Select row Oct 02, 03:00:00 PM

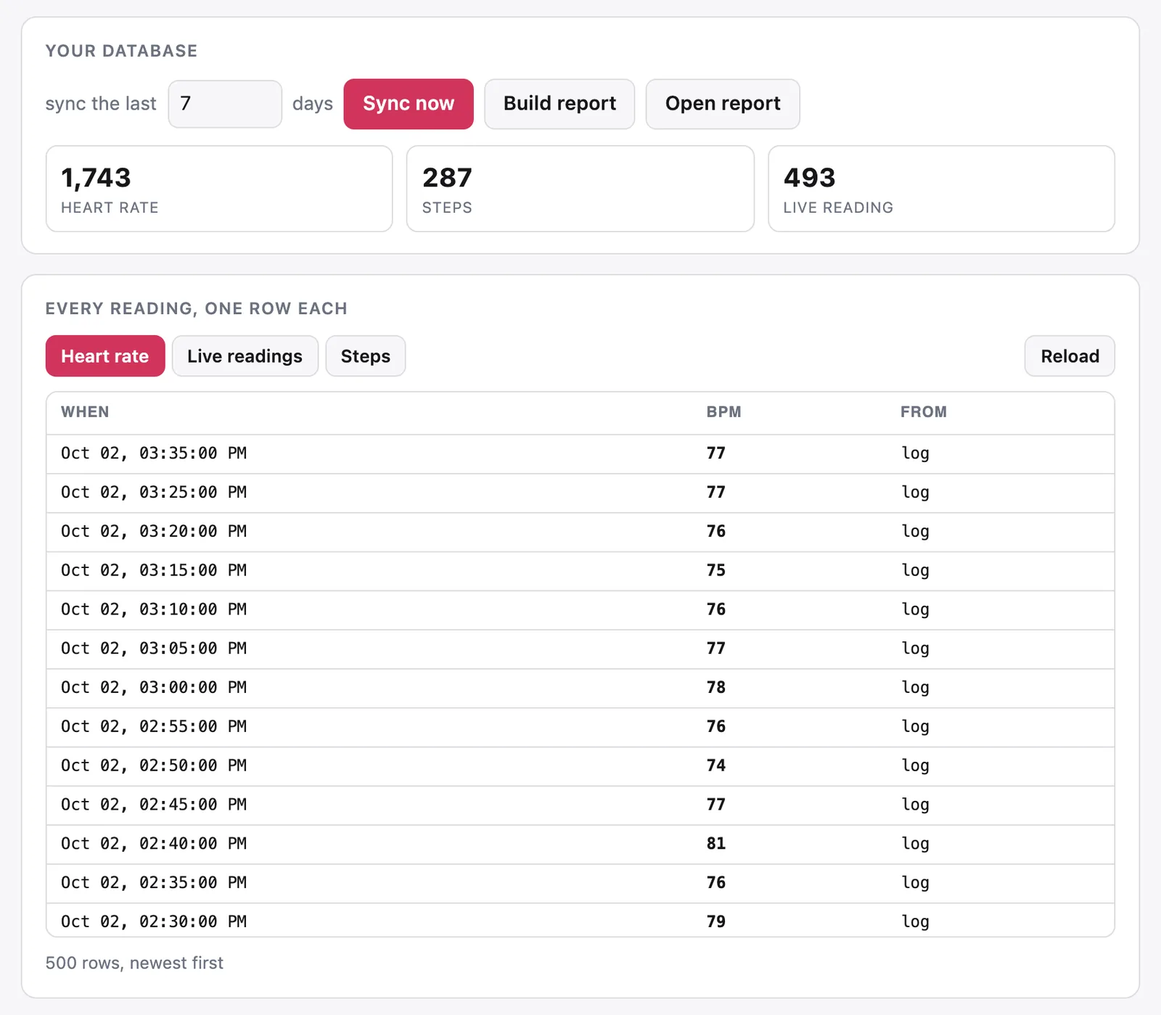point(580,689)
